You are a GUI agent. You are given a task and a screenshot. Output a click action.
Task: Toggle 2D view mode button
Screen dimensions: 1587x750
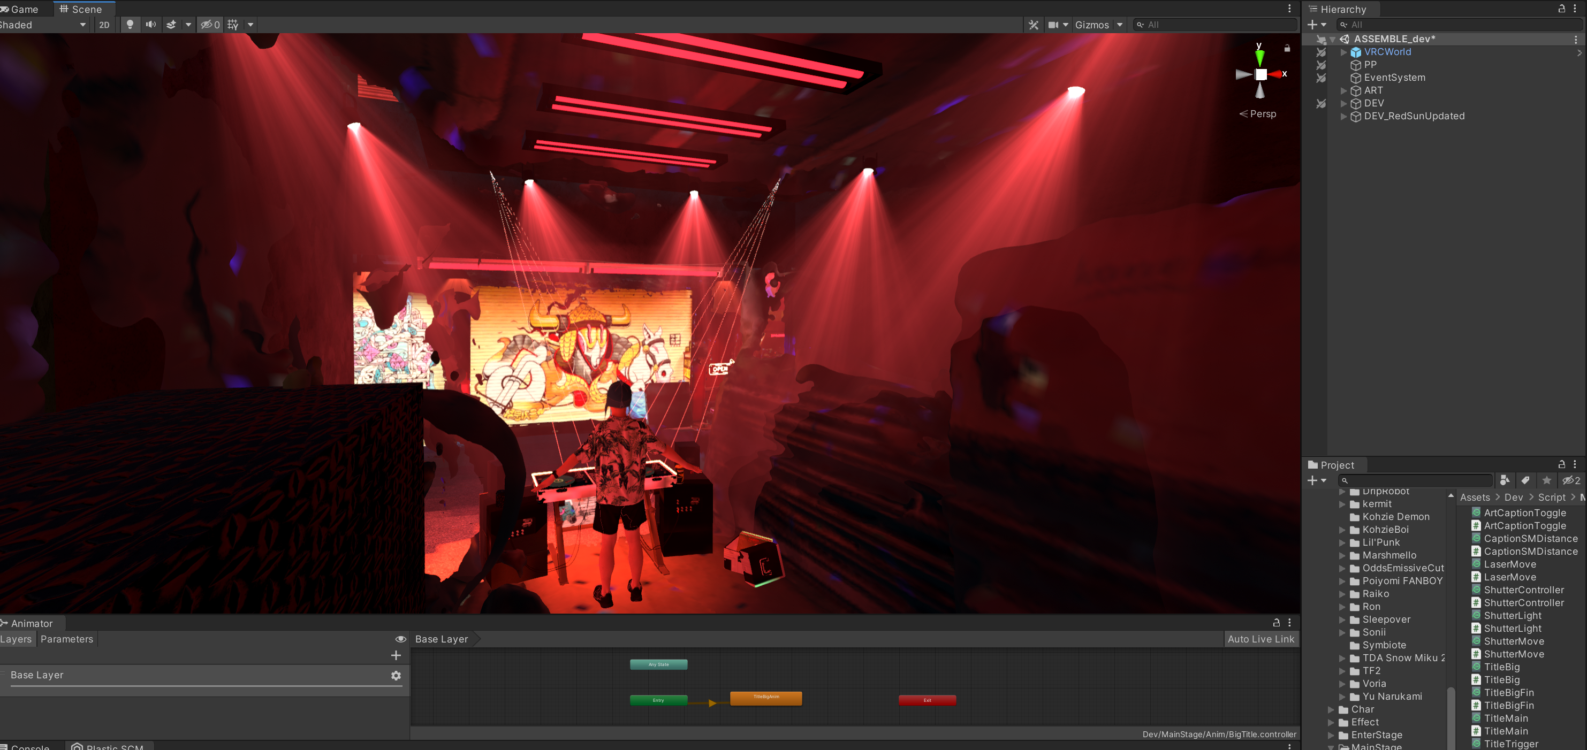104,25
